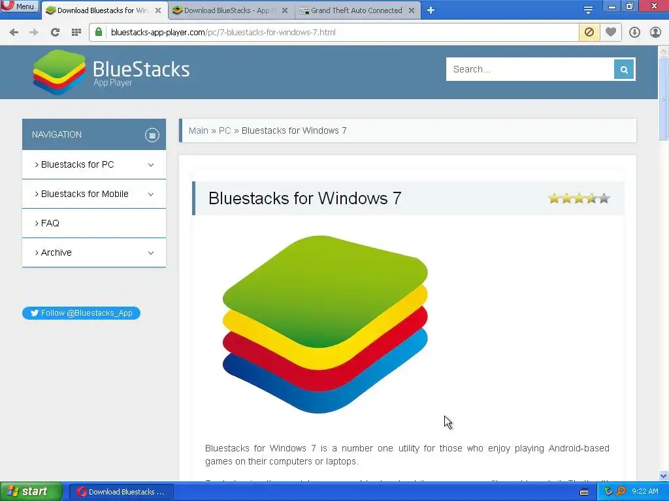
Task: Click the Follow @Bluestacks_App Twitter button
Action: (x=81, y=313)
